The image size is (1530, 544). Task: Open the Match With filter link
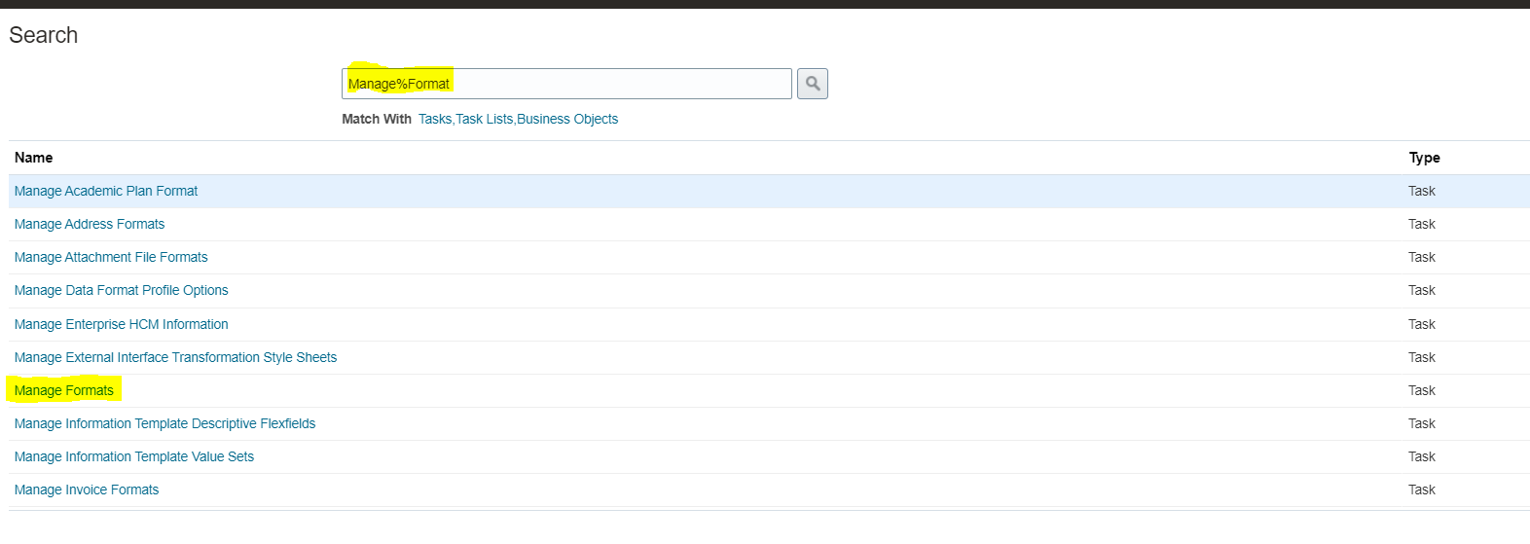[518, 119]
